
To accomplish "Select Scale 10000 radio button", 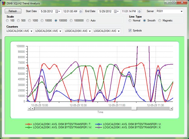I will pyautogui.click(x=46, y=21).
